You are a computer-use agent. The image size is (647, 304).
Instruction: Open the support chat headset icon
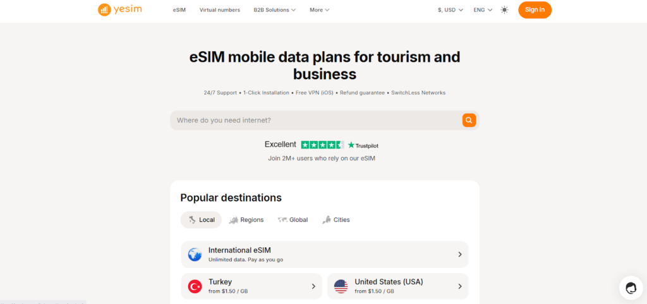[x=631, y=288]
